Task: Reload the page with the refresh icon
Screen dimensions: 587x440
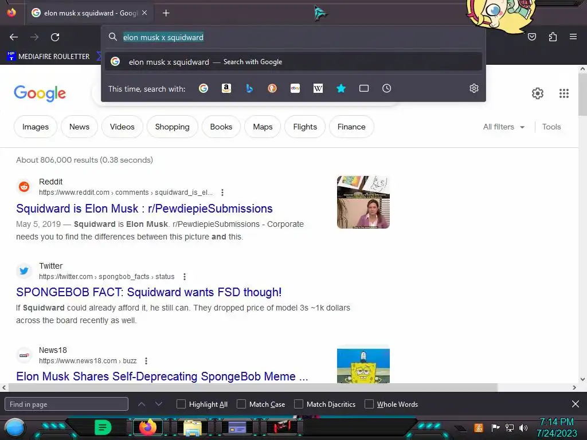Action: point(55,37)
